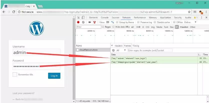Viewport: 209px width, 103px height.
Task: Click the network Filter text box
Action: tap(89, 27)
